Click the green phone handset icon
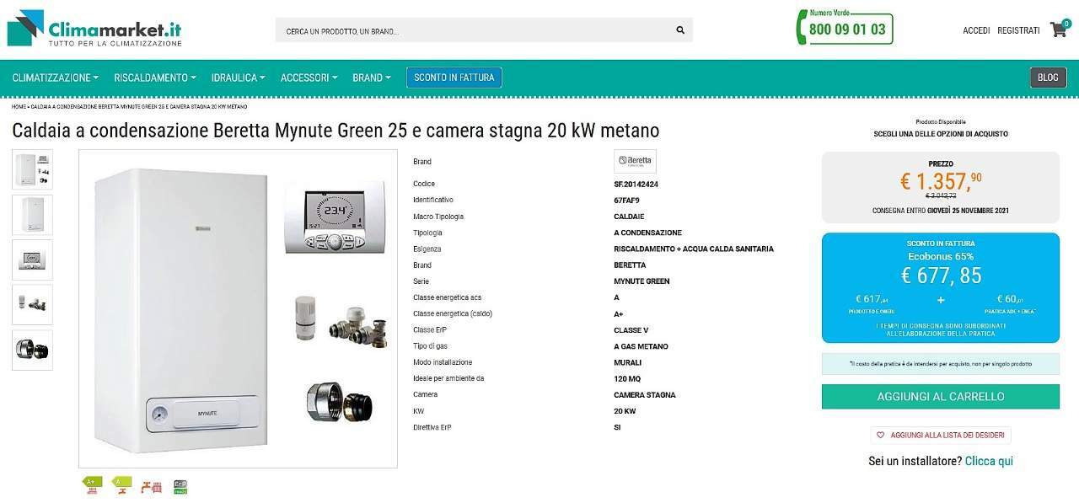 (802, 29)
